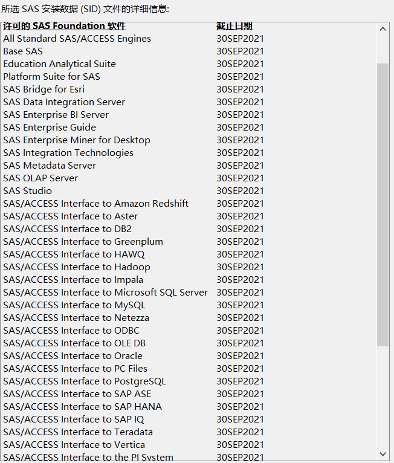Select the All Standard SAS/ACCESS Engines row
Image resolution: width=394 pixels, height=463 pixels.
[77, 39]
